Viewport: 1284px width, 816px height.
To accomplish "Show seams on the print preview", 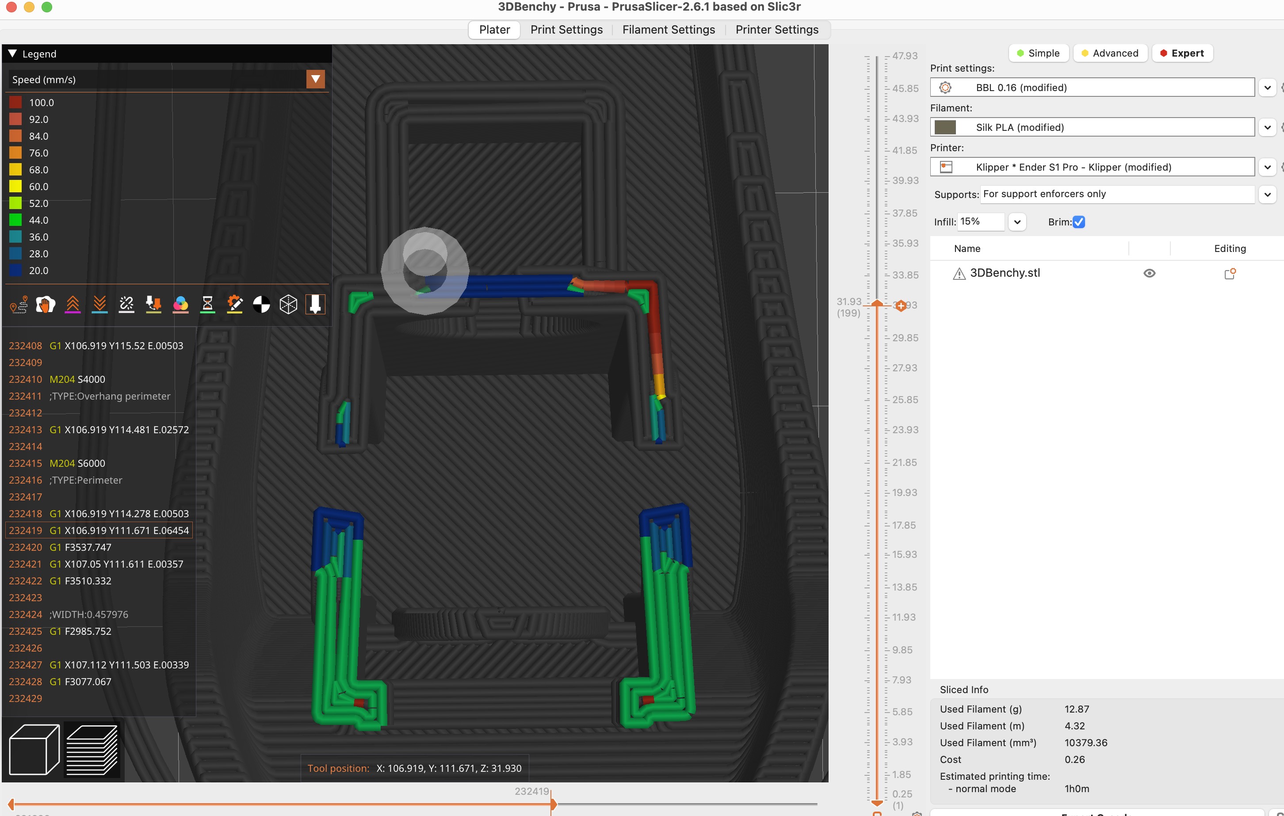I will [126, 304].
